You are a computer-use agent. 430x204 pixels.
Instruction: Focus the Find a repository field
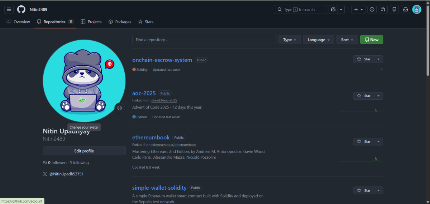[204, 40]
